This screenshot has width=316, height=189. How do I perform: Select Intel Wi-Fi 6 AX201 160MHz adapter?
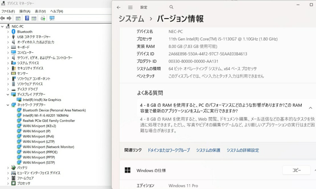click(x=46, y=115)
